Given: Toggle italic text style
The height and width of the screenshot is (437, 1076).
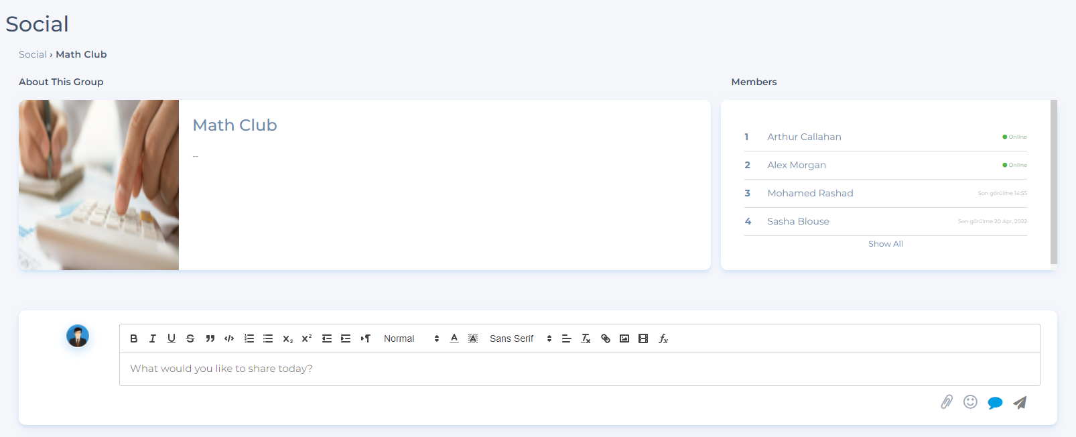Looking at the screenshot, I should [x=153, y=338].
